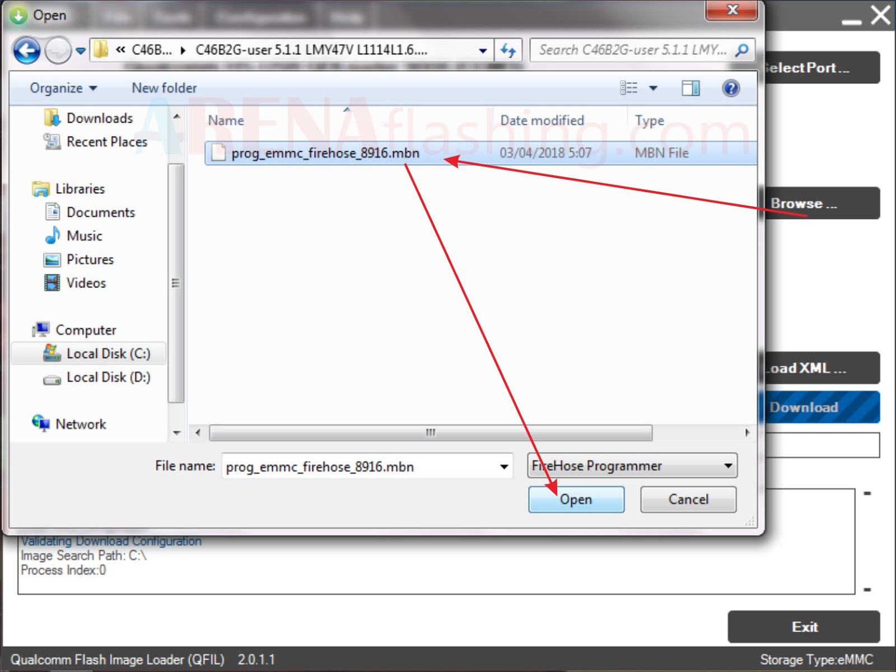
Task: Expand the File name dropdown arrow
Action: [504, 466]
